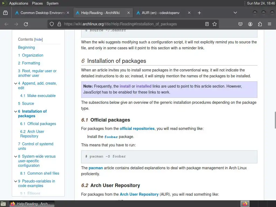Screen dimensions: 276x207
Task: Open the Applications menu in the top panel
Action: (x=18, y=3)
